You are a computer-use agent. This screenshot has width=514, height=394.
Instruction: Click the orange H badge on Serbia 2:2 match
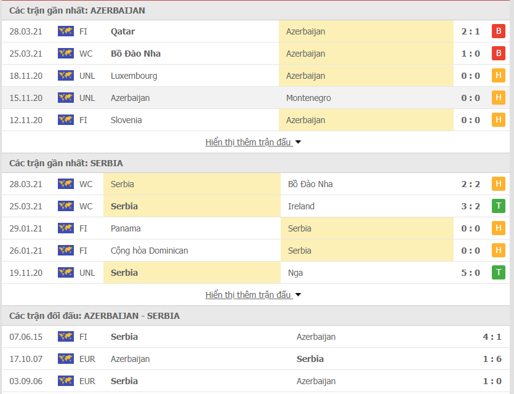click(498, 184)
